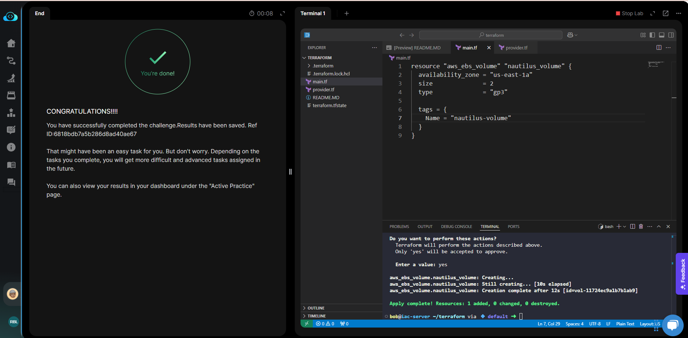
Task: Click the home icon in left sidebar
Action: point(11,43)
